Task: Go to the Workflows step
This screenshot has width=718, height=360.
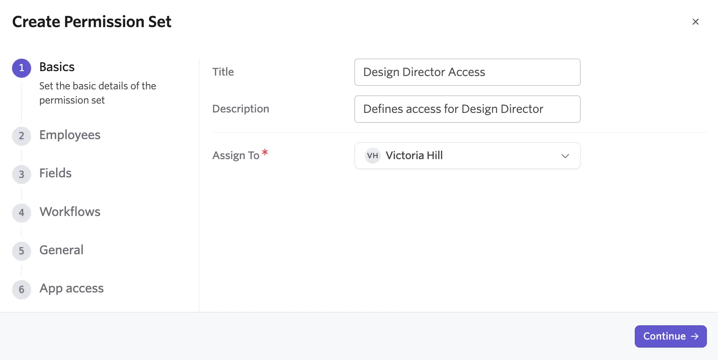Action: click(70, 212)
